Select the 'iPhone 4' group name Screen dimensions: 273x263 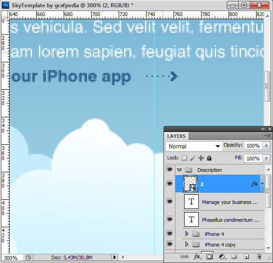214,234
